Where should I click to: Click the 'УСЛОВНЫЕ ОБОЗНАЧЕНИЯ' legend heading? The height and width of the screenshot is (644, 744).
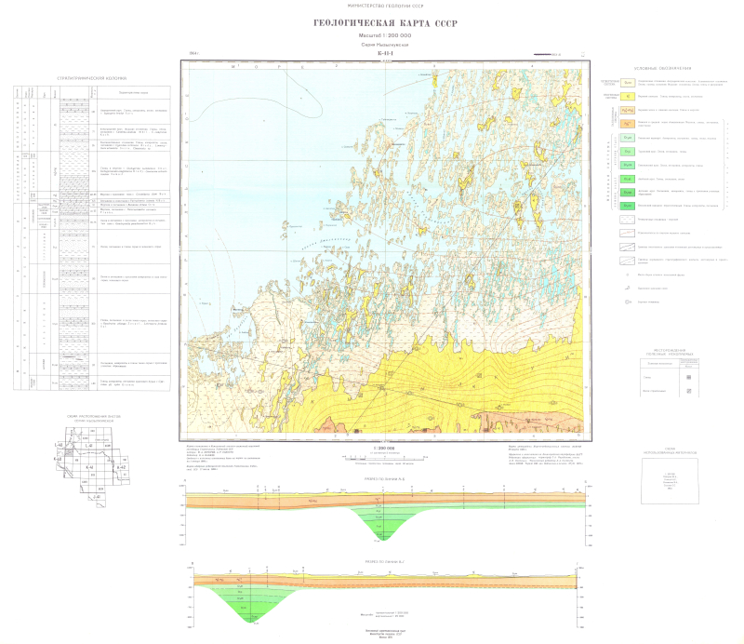point(661,69)
